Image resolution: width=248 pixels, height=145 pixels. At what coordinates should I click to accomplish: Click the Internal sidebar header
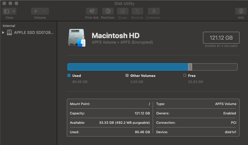click(x=9, y=26)
